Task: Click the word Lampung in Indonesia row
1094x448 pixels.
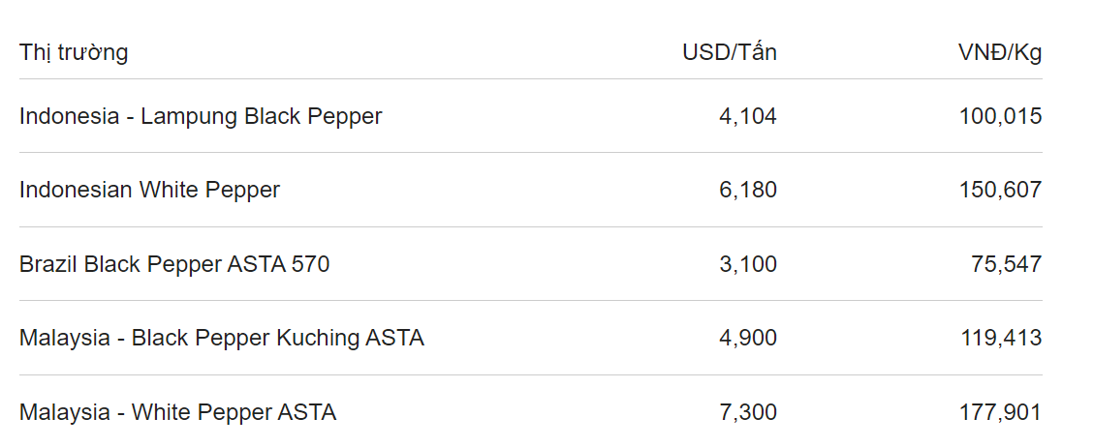Action: click(189, 117)
